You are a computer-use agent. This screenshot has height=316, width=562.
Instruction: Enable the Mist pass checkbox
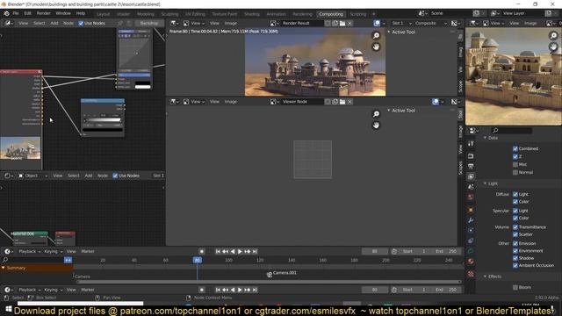515,164
